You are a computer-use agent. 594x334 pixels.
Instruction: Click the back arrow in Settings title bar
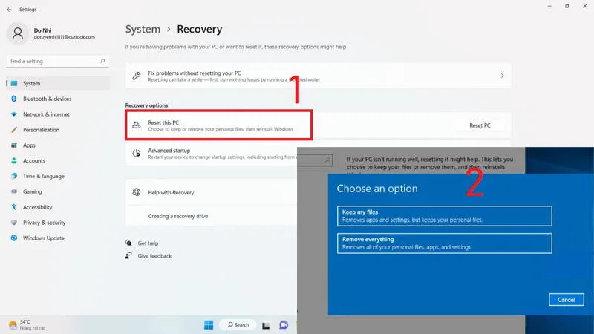pyautogui.click(x=9, y=10)
